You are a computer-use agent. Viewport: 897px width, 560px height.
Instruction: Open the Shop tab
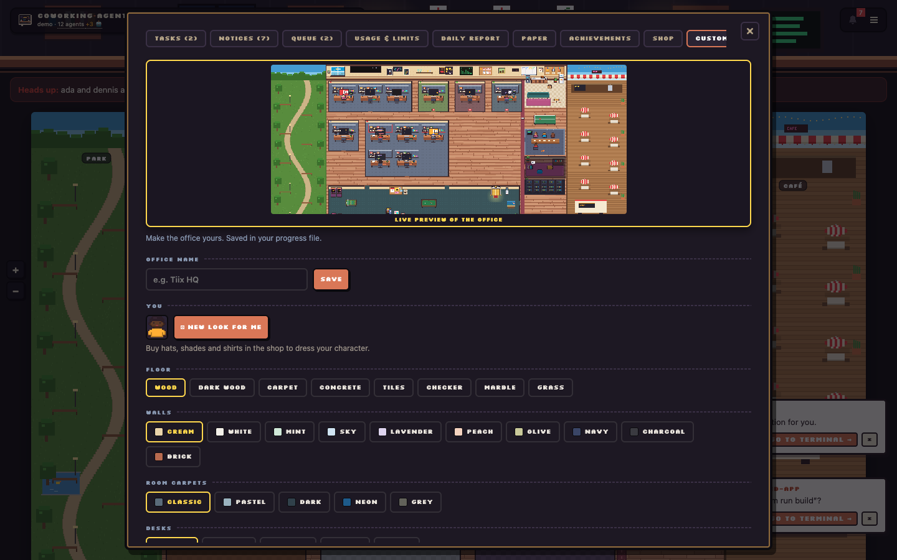(x=663, y=39)
